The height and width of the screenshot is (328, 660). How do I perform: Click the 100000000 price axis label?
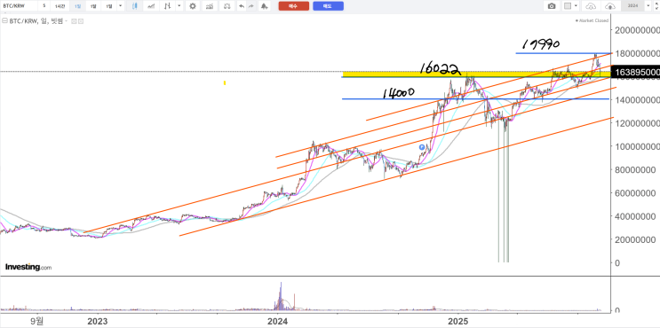point(637,146)
